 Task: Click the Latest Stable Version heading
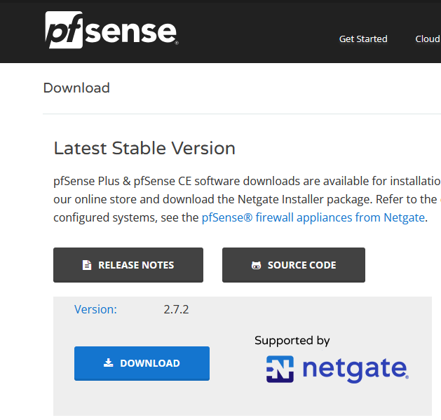click(x=144, y=148)
